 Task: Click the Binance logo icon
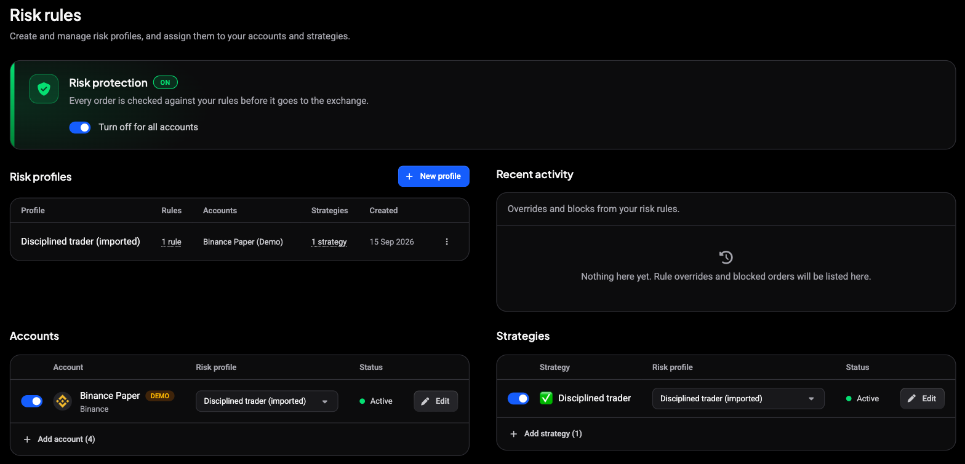tap(62, 401)
